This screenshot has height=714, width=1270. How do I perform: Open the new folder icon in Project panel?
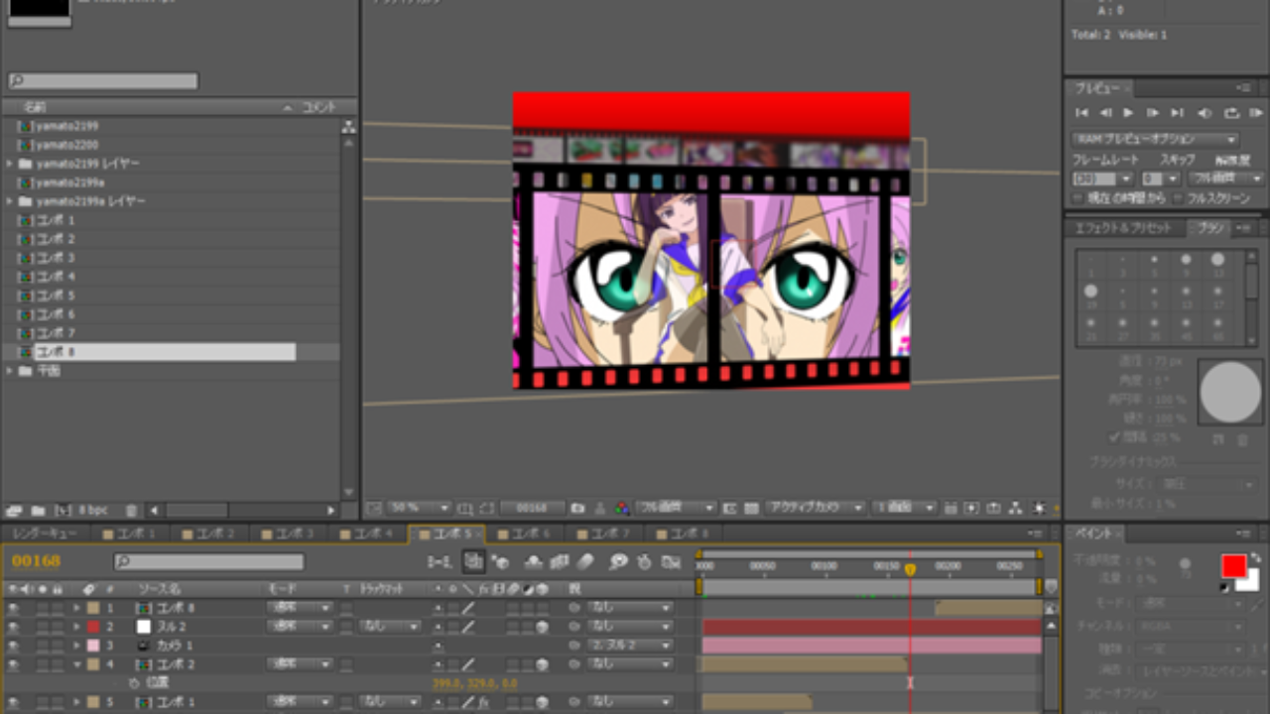(x=38, y=510)
